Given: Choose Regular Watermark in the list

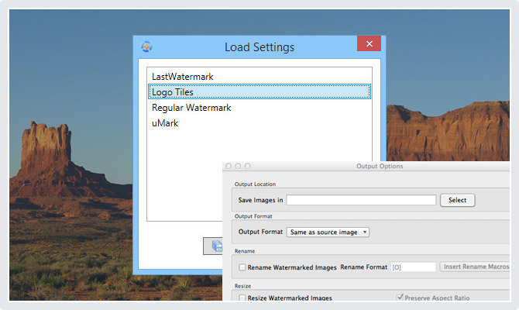Looking at the screenshot, I should (191, 108).
